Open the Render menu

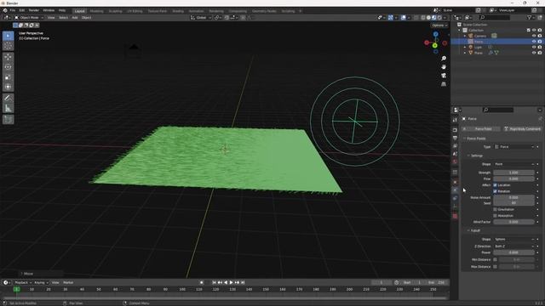(x=34, y=10)
